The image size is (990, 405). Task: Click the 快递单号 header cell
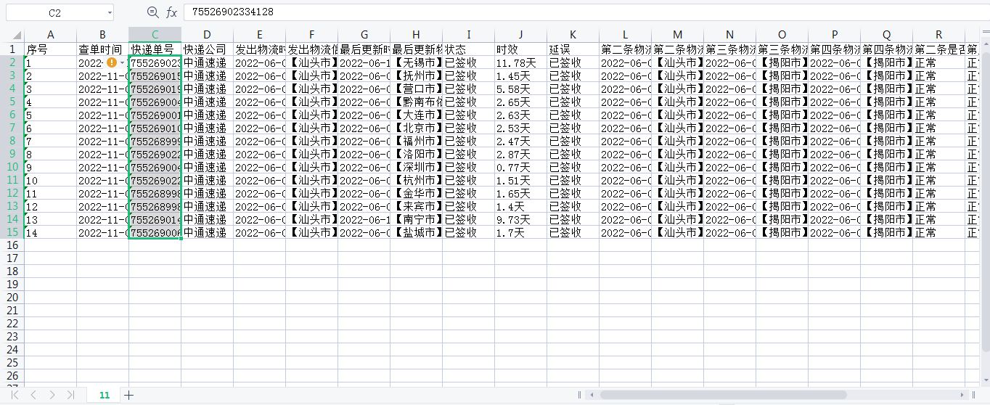click(x=155, y=49)
